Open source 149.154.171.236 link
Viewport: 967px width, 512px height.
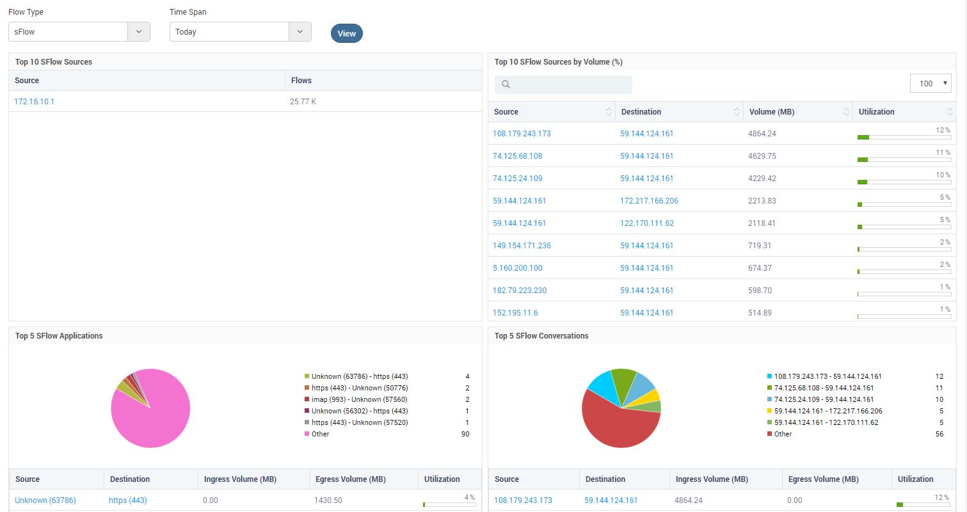[522, 246]
